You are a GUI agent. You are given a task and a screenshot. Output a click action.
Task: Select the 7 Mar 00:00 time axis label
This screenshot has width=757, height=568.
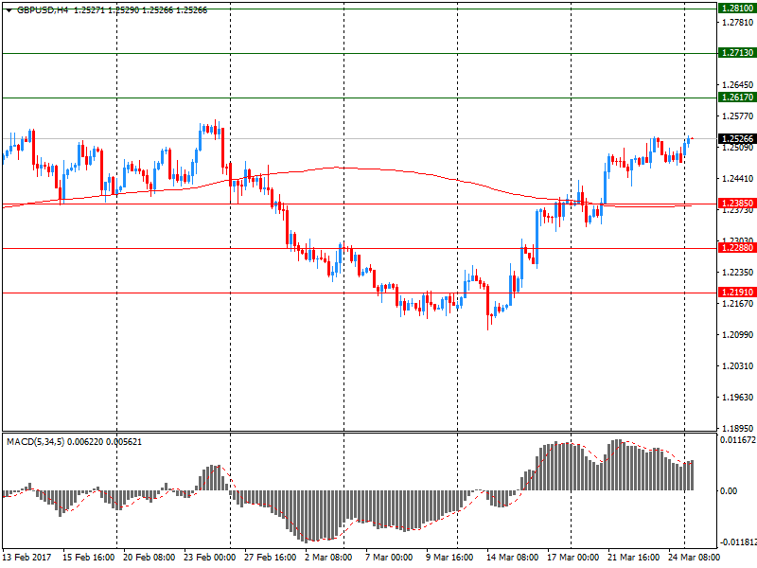(389, 557)
